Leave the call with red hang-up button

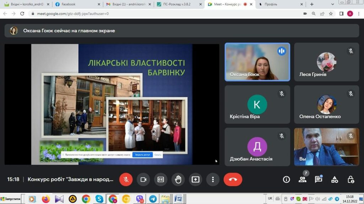[x=233, y=180]
